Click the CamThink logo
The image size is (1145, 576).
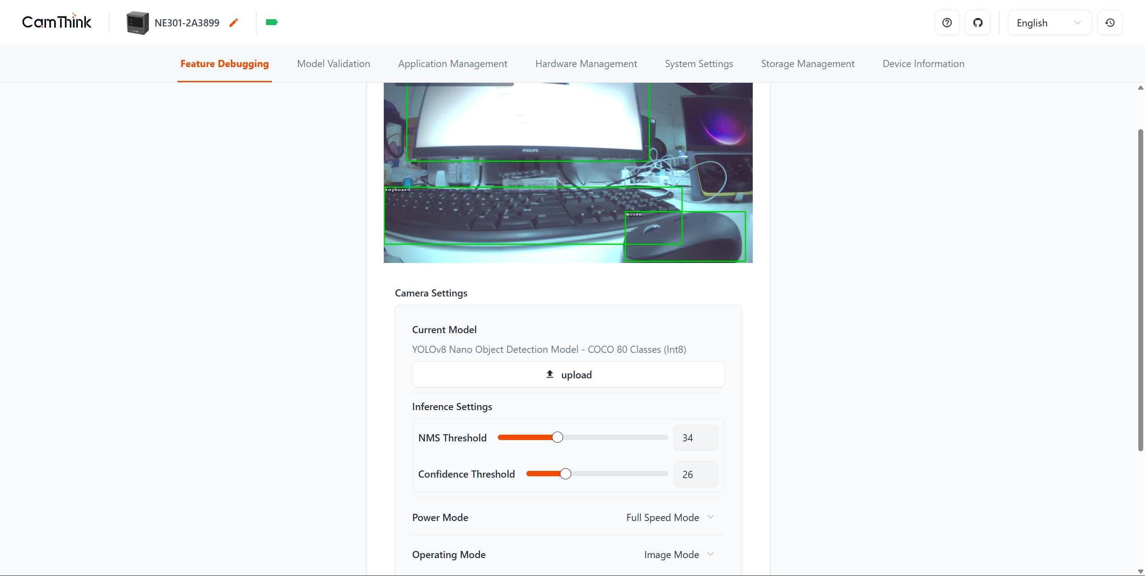pyautogui.click(x=57, y=22)
